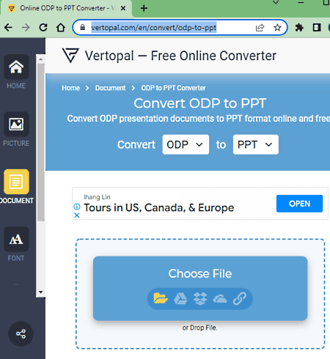Choose file from OneDrive cloud

(220, 299)
